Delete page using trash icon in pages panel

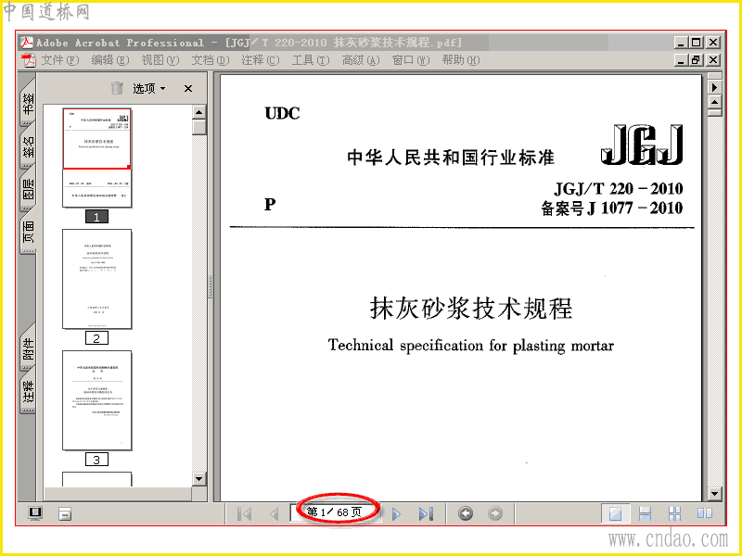click(117, 88)
